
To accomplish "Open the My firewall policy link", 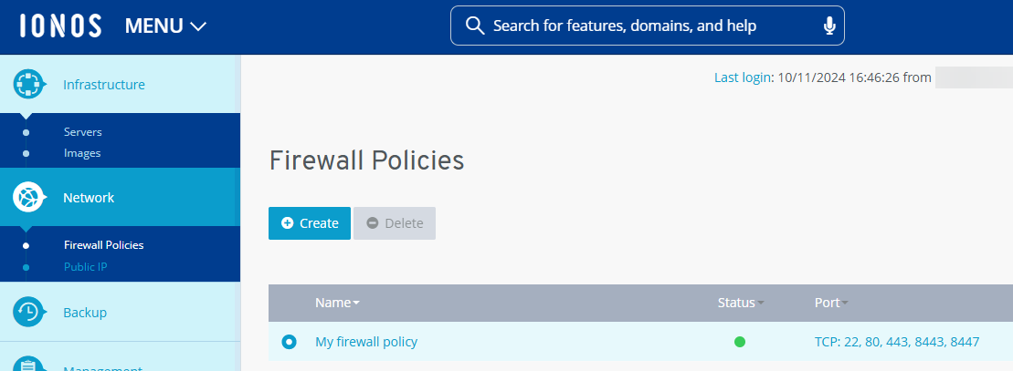I will [366, 342].
